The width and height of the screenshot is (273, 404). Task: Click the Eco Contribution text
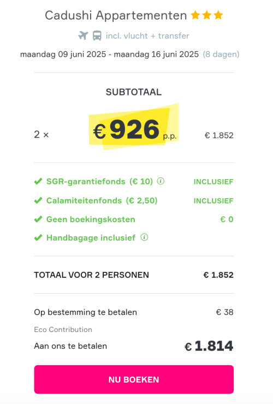click(x=63, y=330)
